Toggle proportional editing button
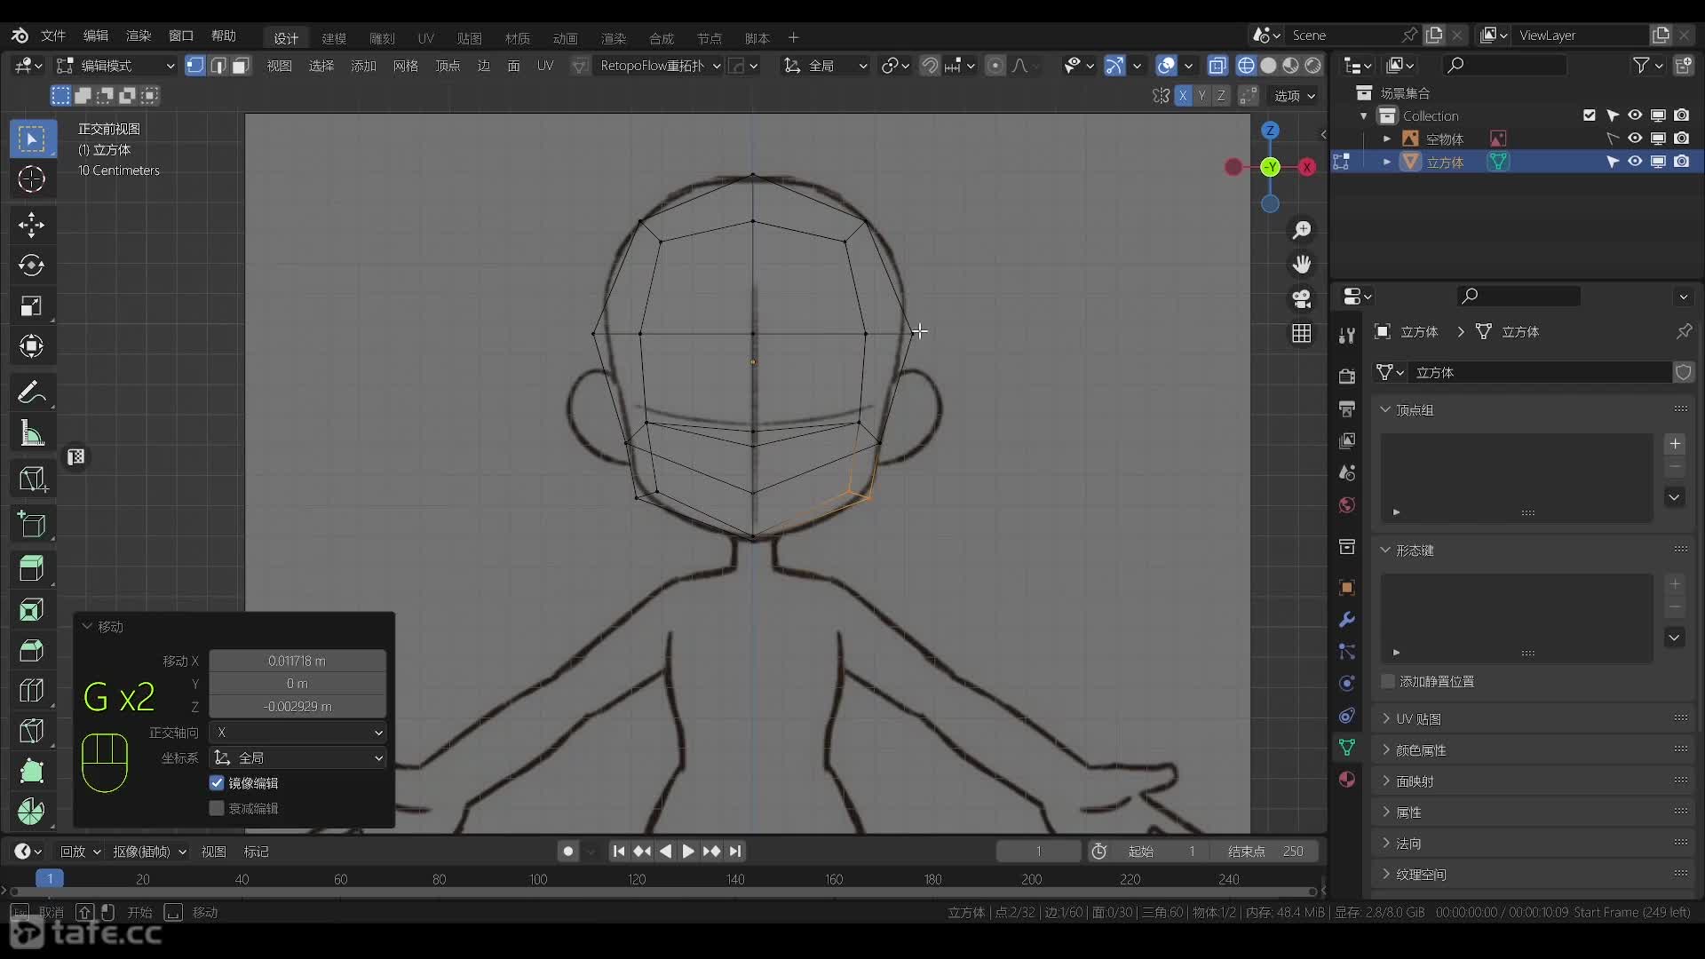The height and width of the screenshot is (959, 1705). tap(995, 66)
